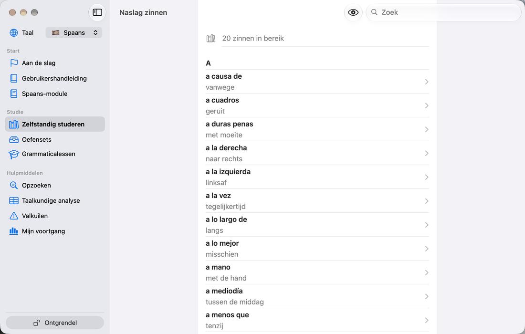Click the Zoek search field
The width and height of the screenshot is (525, 334).
pyautogui.click(x=443, y=12)
